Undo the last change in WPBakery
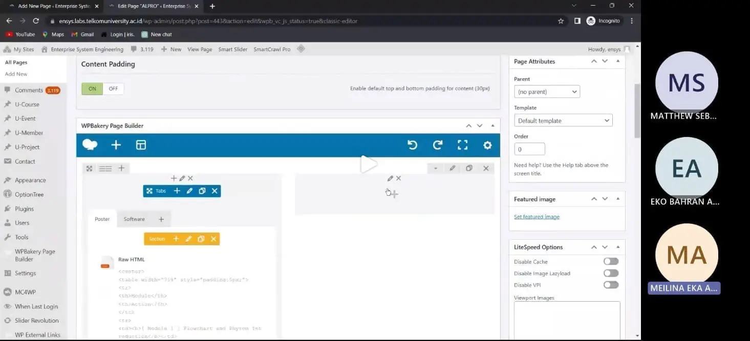The image size is (750, 341). pyautogui.click(x=412, y=145)
